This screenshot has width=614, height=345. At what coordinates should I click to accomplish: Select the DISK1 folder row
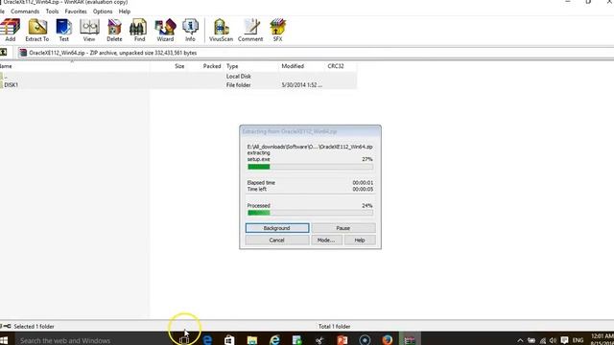coord(178,85)
